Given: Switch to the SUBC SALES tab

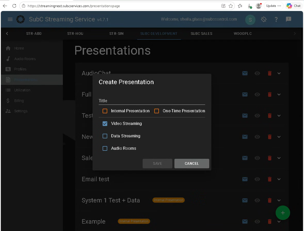Looking at the screenshot, I should click(201, 34).
